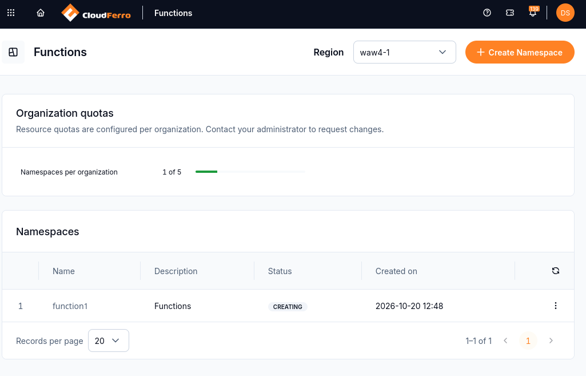This screenshot has height=376, width=586.
Task: Go to the home icon
Action: tap(41, 13)
